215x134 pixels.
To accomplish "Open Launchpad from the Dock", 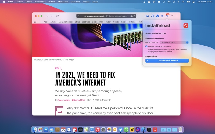I will point(40,129).
